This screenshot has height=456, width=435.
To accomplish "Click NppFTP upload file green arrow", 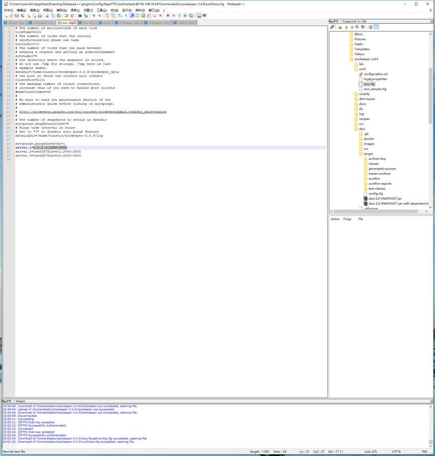I will point(352,27).
